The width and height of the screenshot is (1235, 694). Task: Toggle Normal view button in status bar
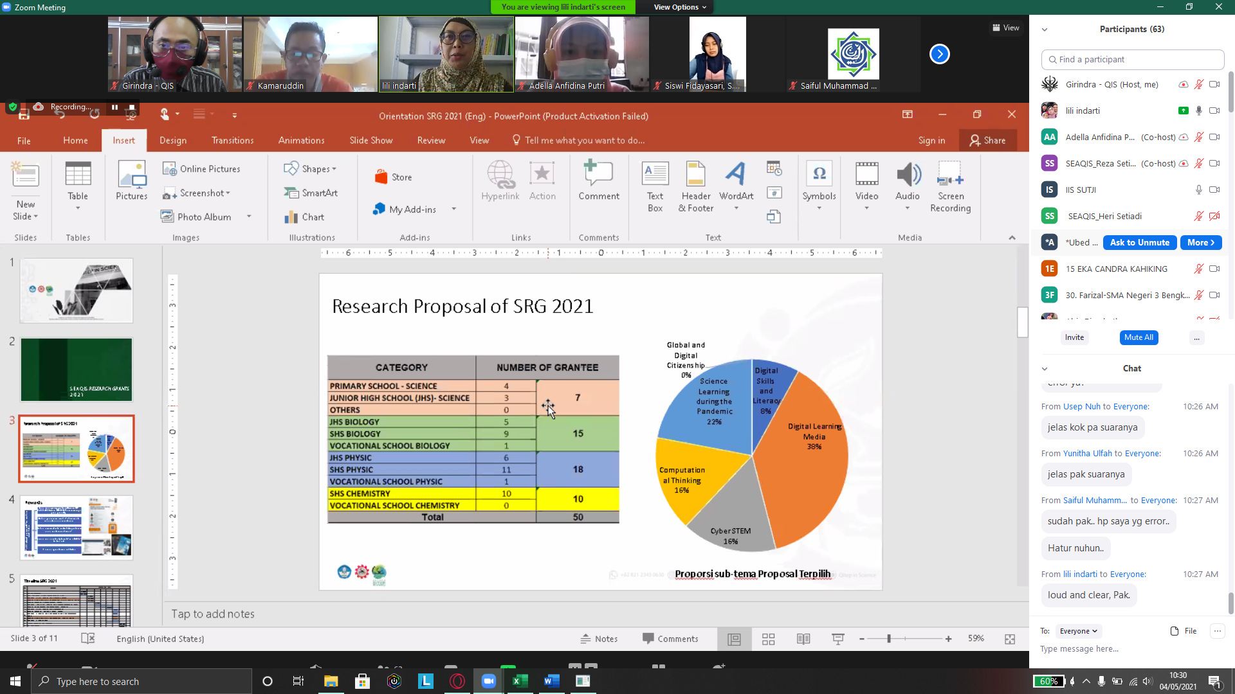(734, 639)
